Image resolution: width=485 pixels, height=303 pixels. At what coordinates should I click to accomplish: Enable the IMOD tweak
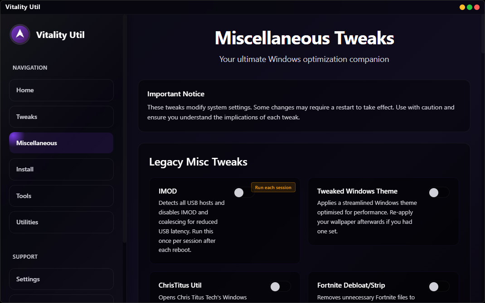[243, 192]
